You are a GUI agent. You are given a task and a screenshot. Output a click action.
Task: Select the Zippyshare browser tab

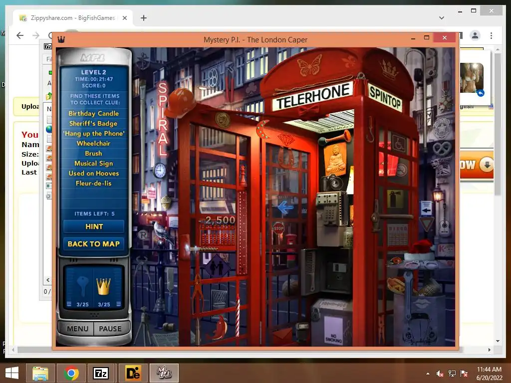(x=73, y=18)
